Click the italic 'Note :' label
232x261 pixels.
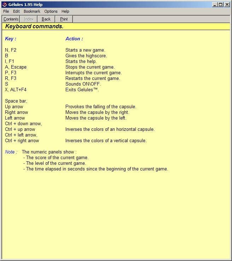11,152
